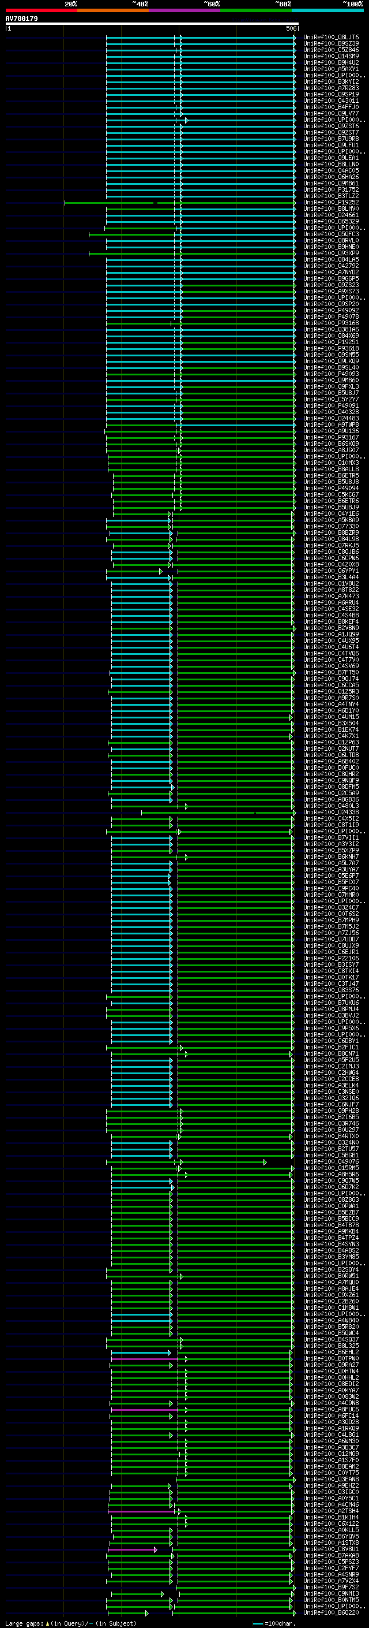Open the last hit UniRef100_B6Q220

pos(331,1612)
